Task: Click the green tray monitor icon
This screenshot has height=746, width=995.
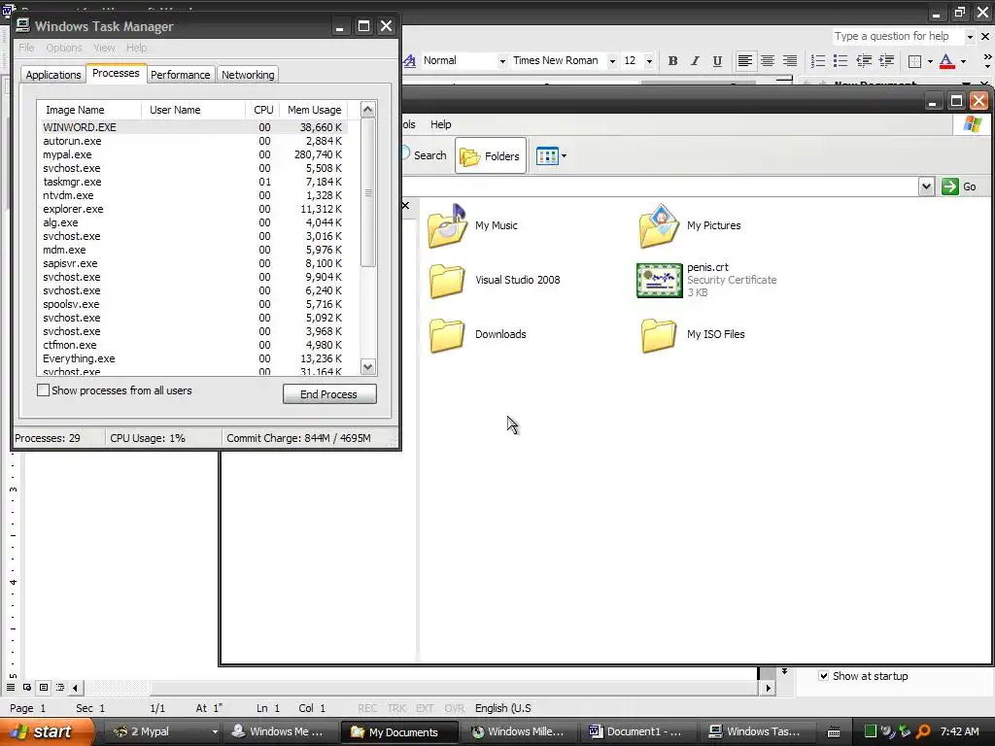Action: tap(871, 731)
